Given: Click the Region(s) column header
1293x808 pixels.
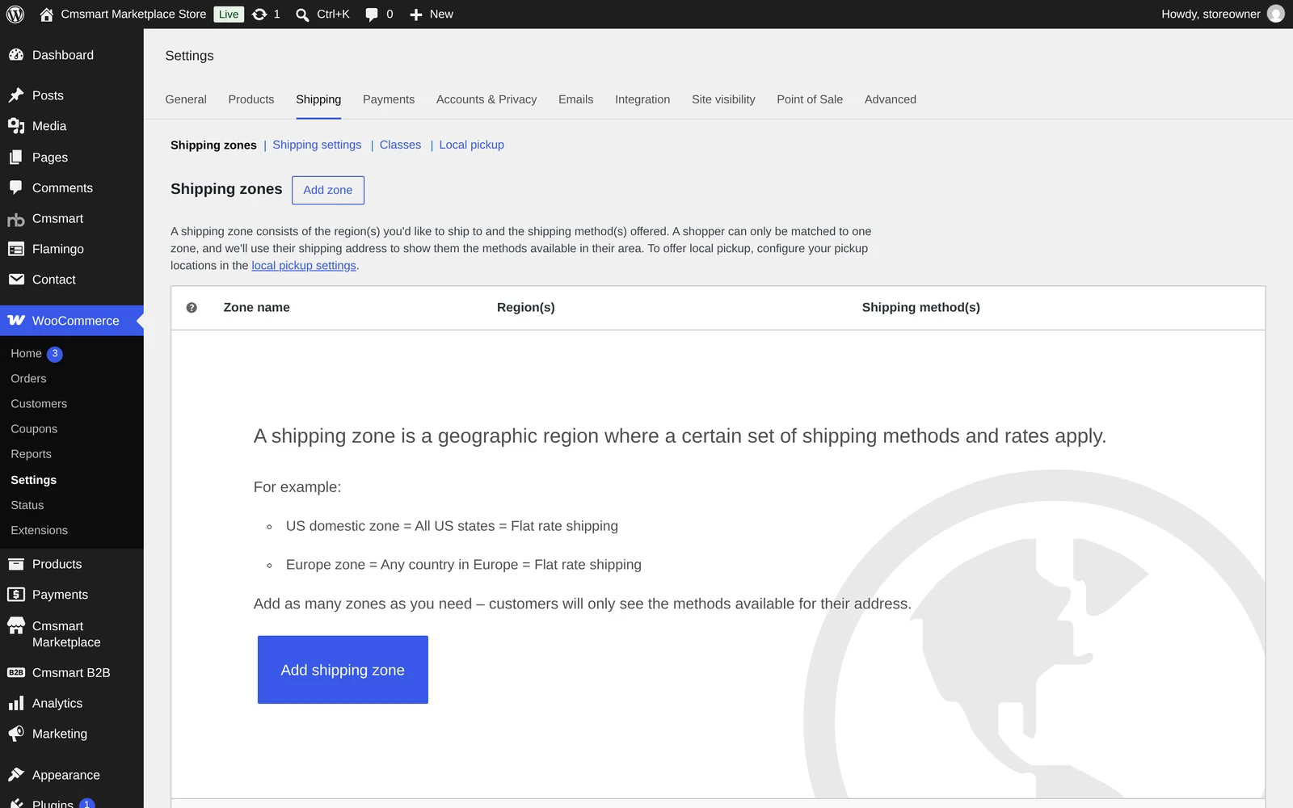Looking at the screenshot, I should click(525, 308).
